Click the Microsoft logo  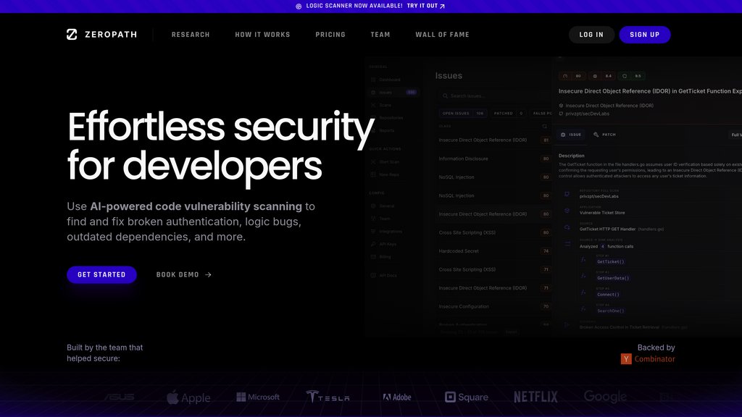[x=258, y=397]
